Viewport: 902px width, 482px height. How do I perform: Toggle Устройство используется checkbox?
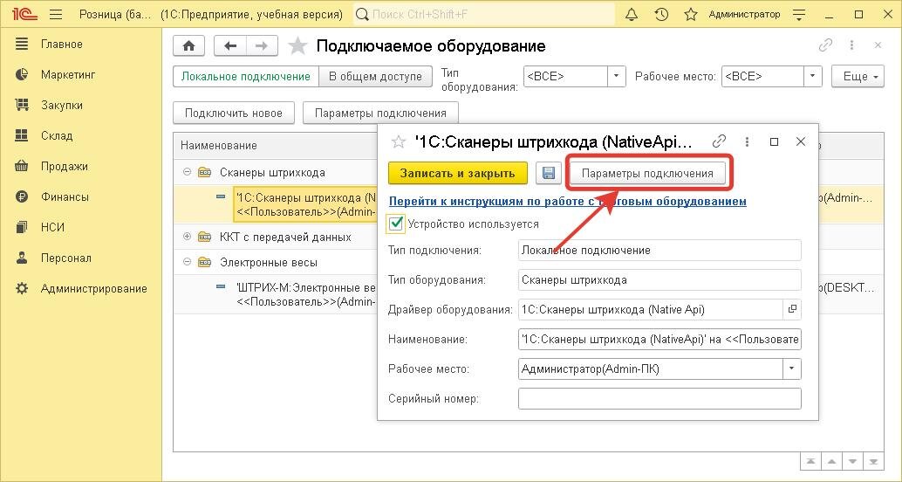pos(396,224)
